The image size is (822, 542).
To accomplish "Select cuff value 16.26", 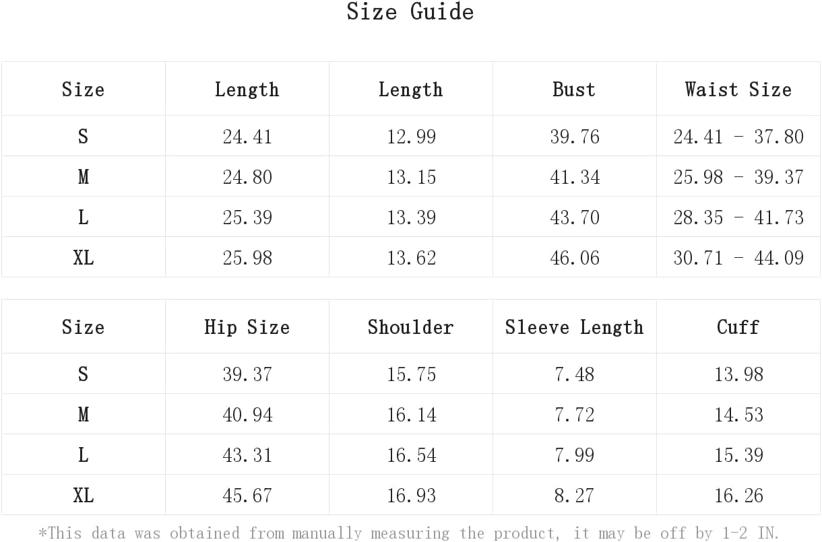I will tap(738, 496).
